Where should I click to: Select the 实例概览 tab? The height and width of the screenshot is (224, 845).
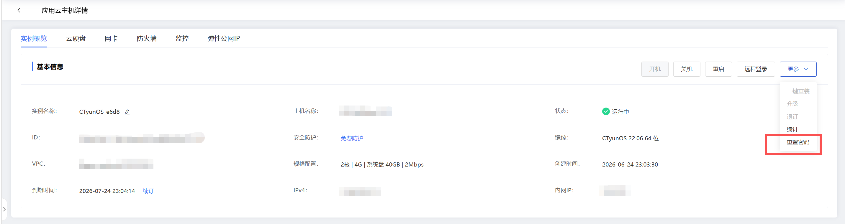pos(34,39)
